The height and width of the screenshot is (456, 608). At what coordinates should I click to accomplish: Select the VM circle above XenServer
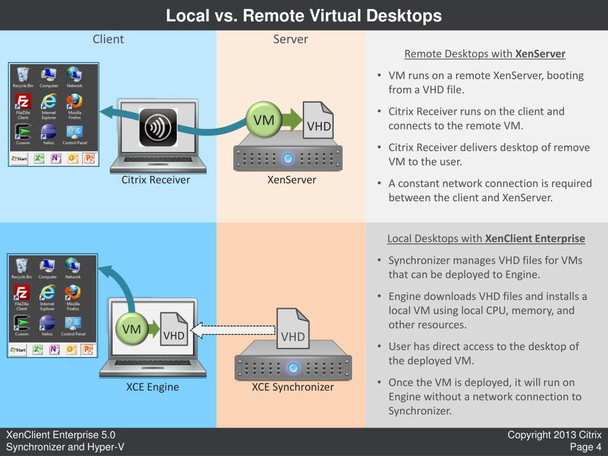264,120
